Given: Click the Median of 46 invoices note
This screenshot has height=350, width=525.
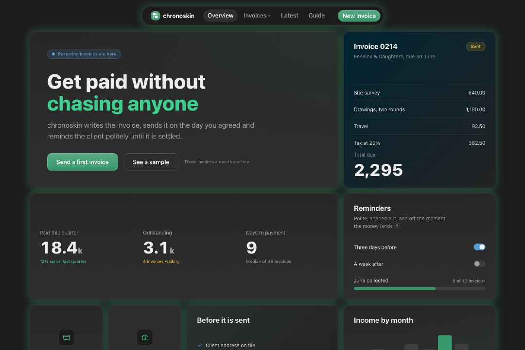Looking at the screenshot, I should click(x=268, y=262).
